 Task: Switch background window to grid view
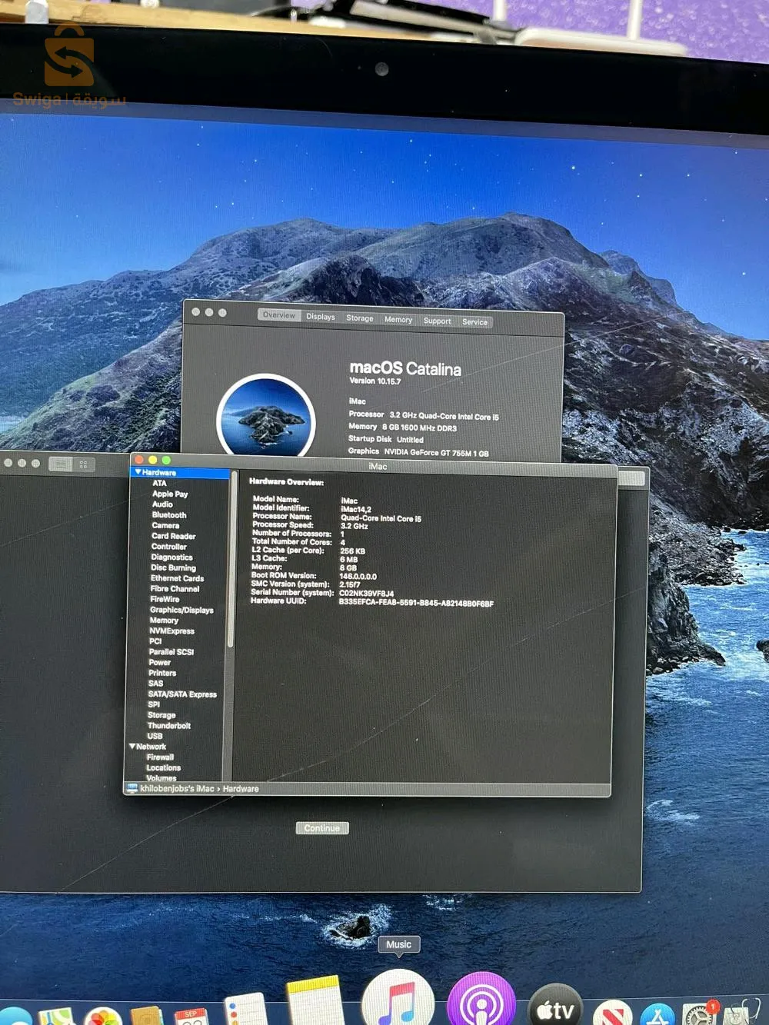(x=84, y=464)
